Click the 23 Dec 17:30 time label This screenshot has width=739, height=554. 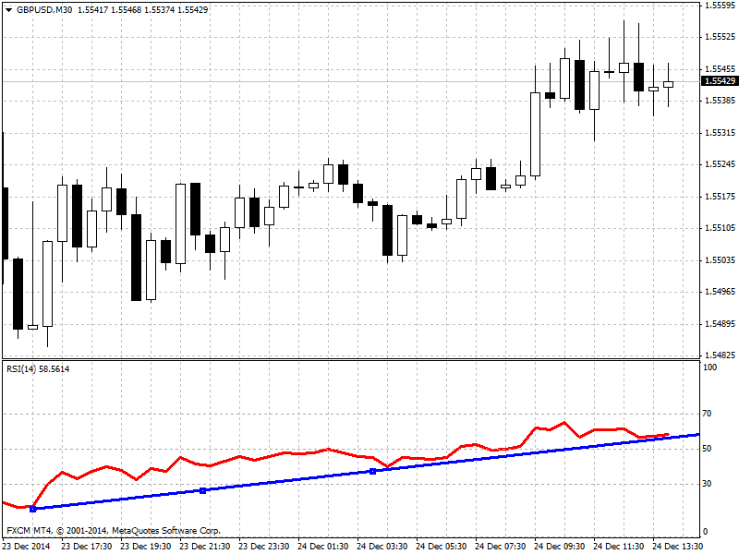87,547
